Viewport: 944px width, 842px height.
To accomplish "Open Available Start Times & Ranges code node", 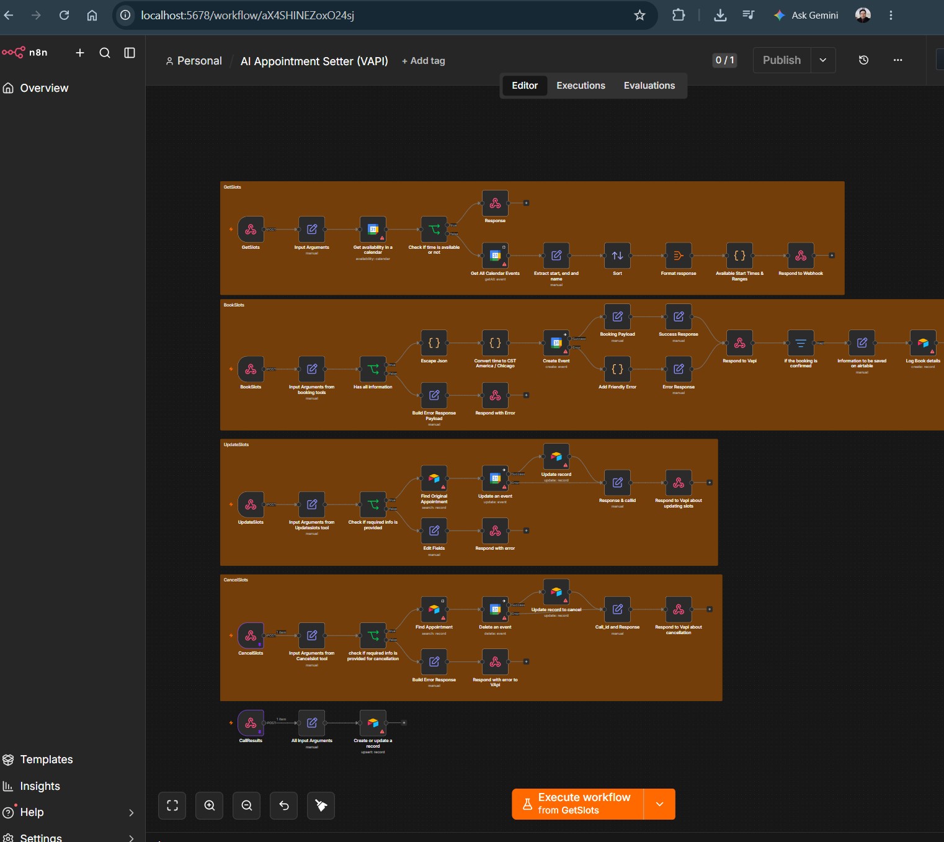I will click(x=739, y=256).
